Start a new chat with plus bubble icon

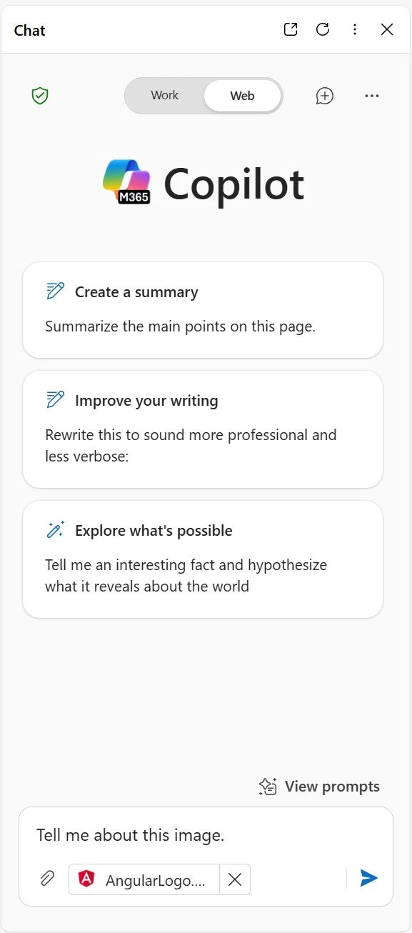click(x=325, y=96)
